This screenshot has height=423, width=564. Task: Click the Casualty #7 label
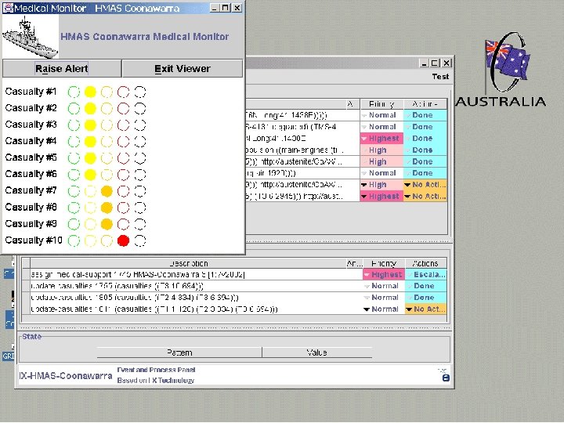tap(31, 190)
